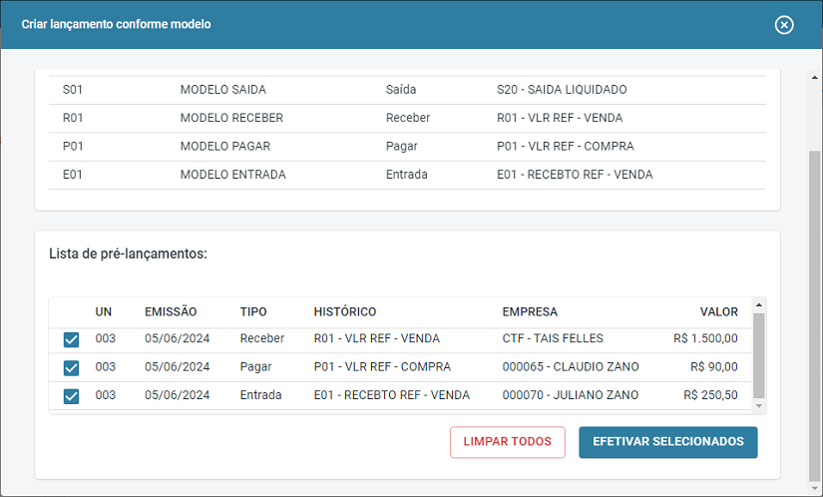Click the CTF - TAIS FELLES entry
This screenshot has height=497, width=823.
pos(553,338)
